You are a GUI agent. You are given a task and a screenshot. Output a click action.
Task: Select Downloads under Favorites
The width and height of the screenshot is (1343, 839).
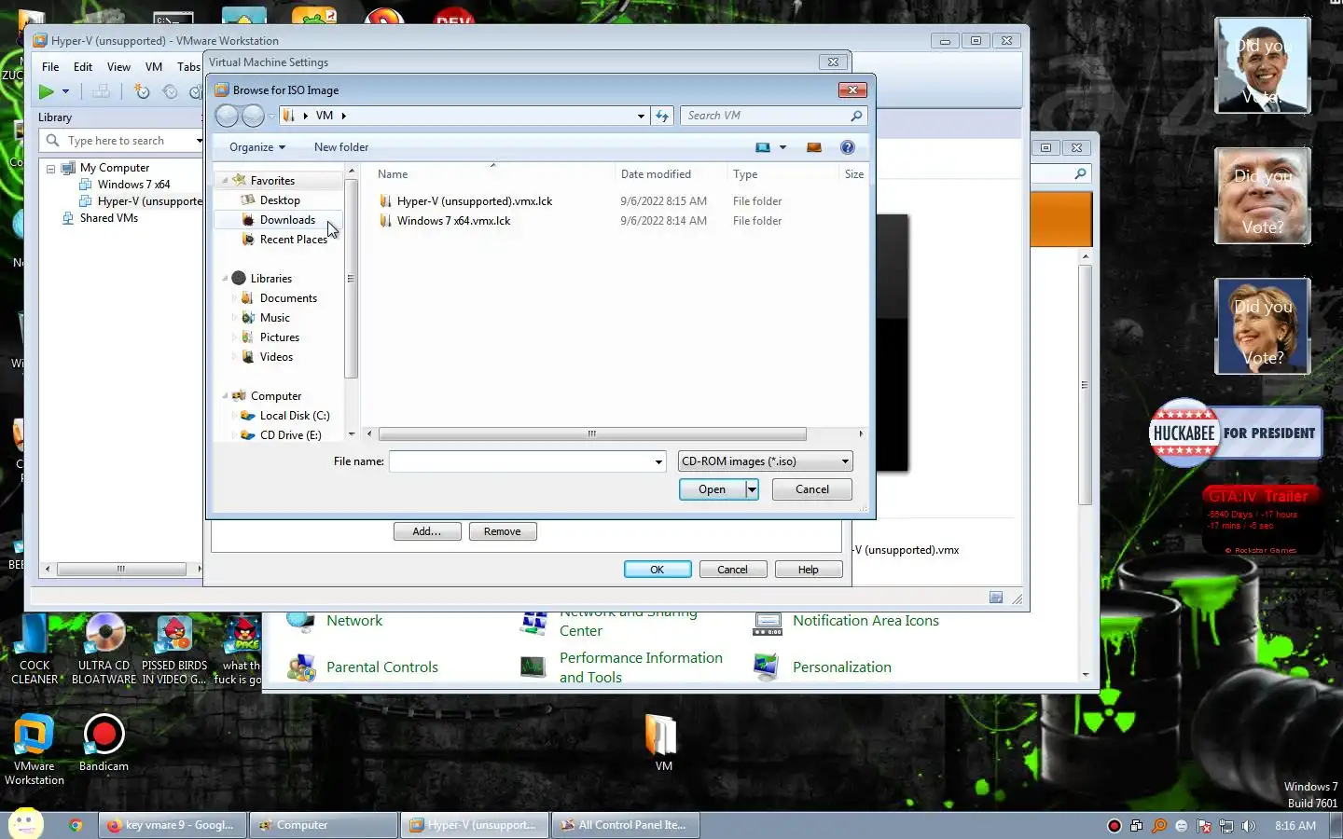[287, 220]
